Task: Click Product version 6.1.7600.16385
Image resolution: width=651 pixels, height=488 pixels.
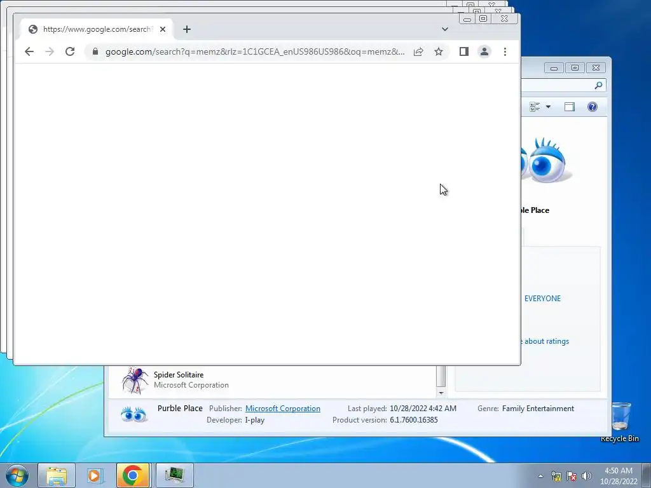Action: point(413,420)
